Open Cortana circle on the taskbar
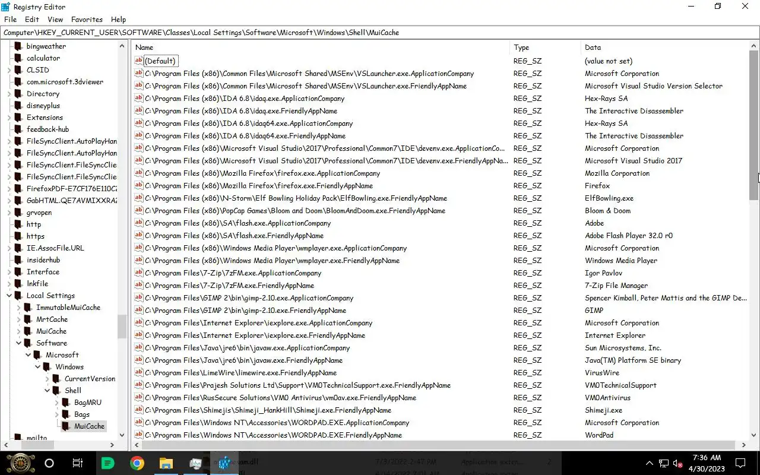Screen dimensions: 760x475 tap(49, 463)
